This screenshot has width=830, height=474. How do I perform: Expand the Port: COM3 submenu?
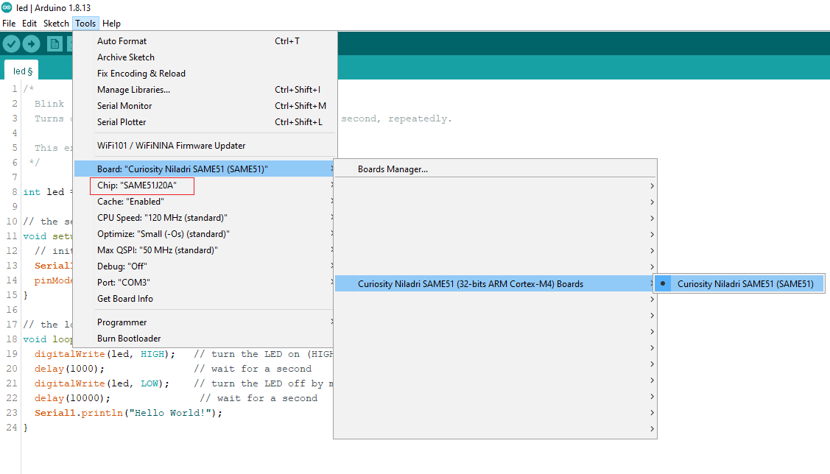pos(204,283)
